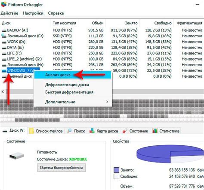Image resolution: width=204 pixels, height=190 pixels.
Task: Open the Карта диска tab
Action: pos(104,131)
